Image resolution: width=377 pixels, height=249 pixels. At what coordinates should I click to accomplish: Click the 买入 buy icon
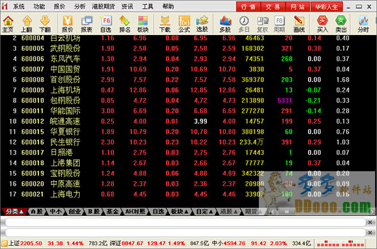tap(322, 24)
